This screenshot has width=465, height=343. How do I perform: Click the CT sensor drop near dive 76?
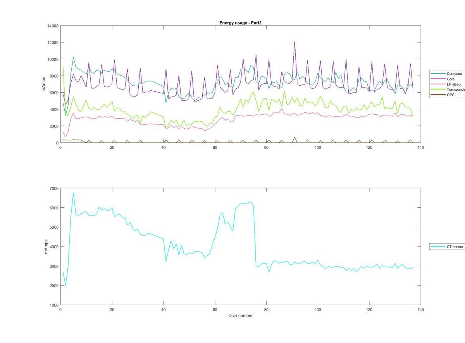[256, 267]
